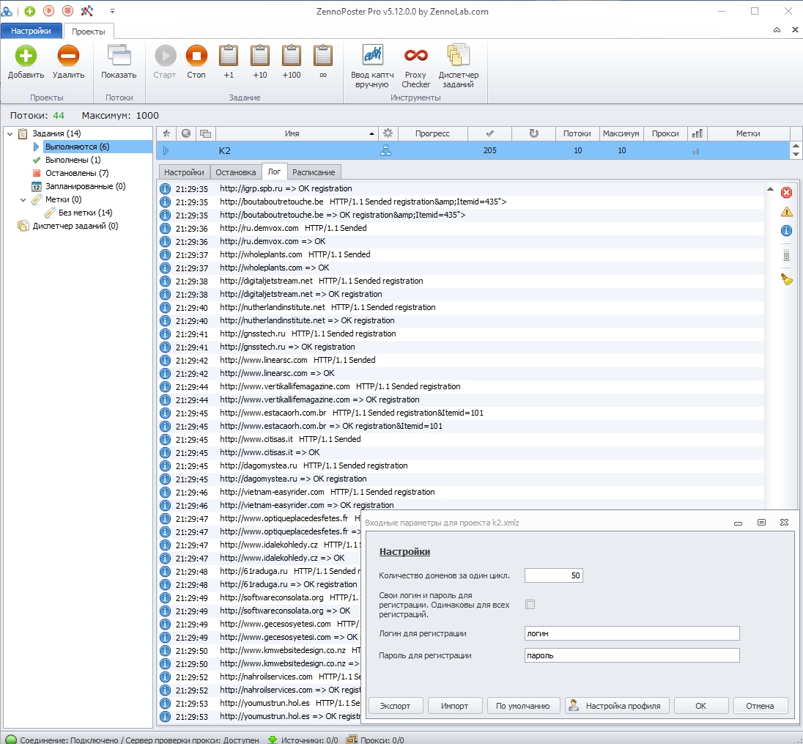Click the bar chart column header icon

coord(697,133)
